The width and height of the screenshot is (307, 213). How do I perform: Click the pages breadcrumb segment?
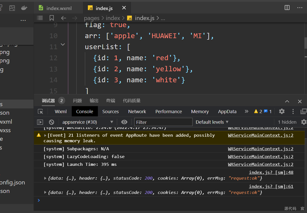tap(92, 18)
